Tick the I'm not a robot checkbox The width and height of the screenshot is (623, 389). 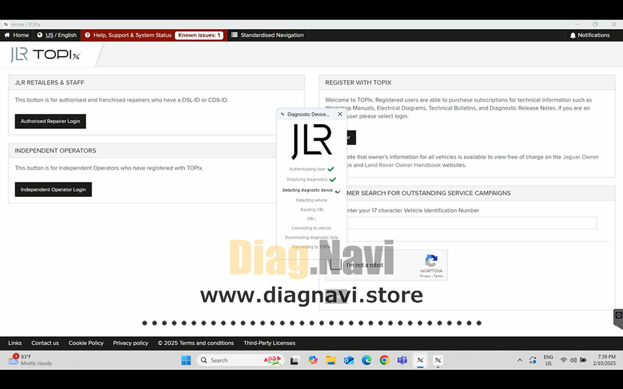click(x=336, y=264)
